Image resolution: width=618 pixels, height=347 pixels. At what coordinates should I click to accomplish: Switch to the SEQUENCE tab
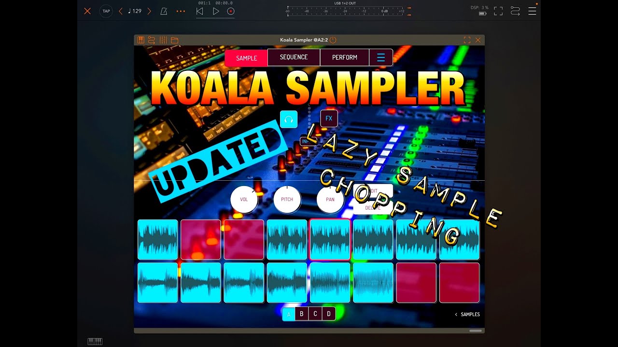[294, 57]
